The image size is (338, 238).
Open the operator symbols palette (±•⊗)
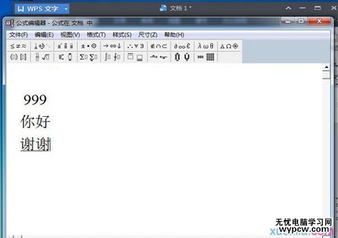click(88, 46)
